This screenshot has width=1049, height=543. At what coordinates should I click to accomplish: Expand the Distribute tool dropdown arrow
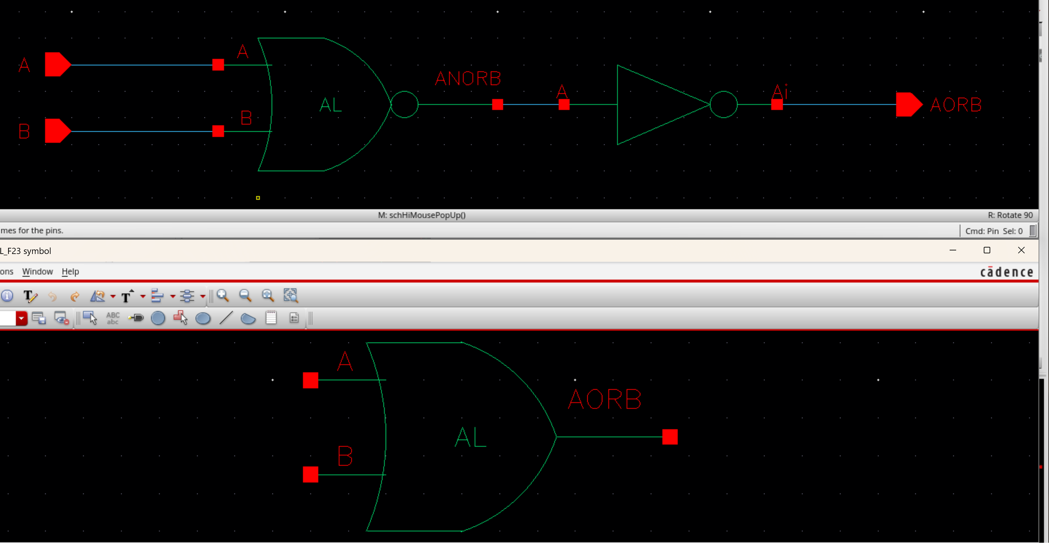202,296
